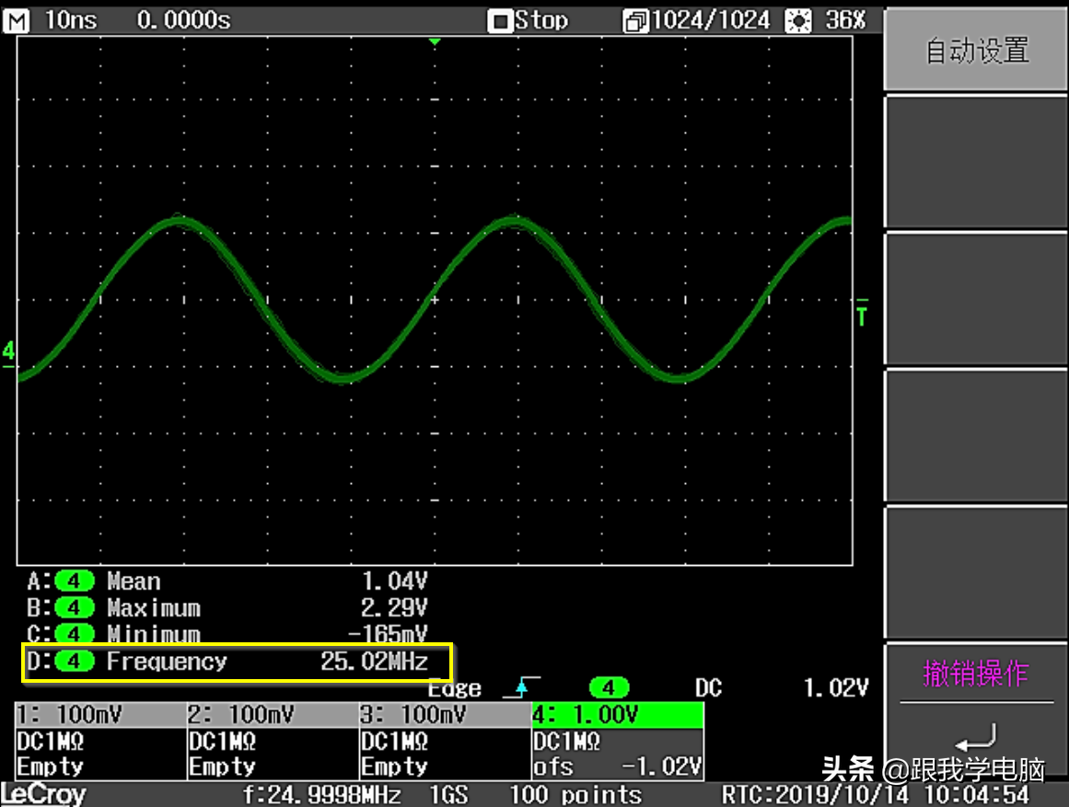Click the channel 4 ground level marker
The width and height of the screenshot is (1069, 807).
[8, 353]
